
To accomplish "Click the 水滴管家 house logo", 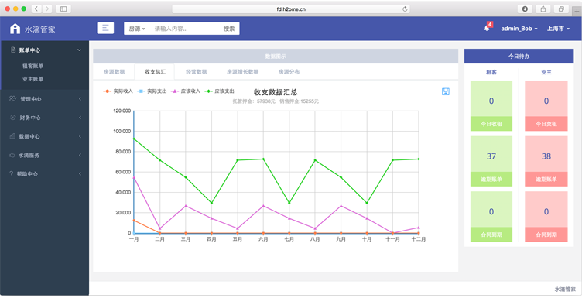I will 15,29.
